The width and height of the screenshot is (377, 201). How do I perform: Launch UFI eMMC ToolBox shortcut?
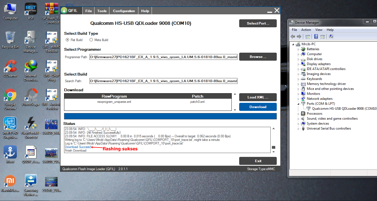52,42
